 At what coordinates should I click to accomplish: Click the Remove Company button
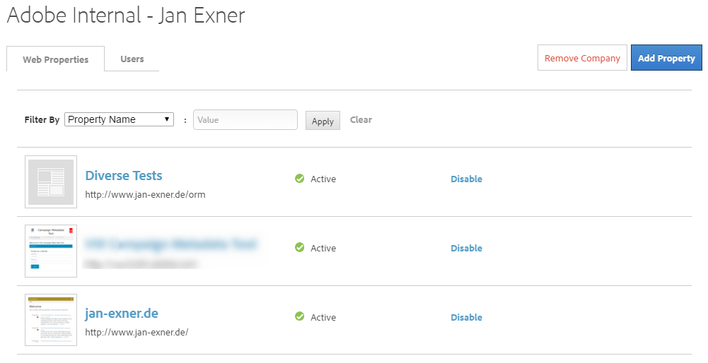(582, 59)
